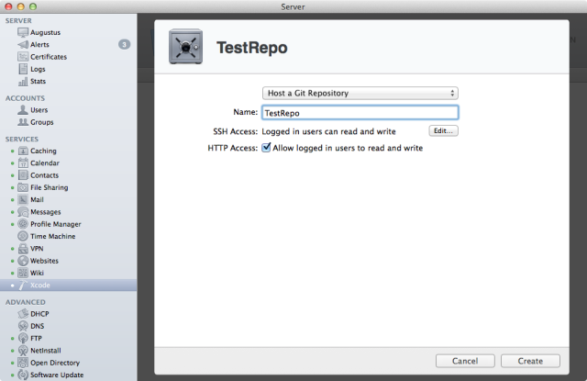Open the Alerts megaphone icon

(23, 45)
